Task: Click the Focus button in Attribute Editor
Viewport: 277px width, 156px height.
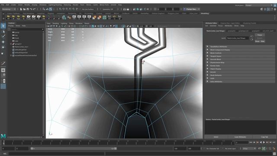Action: click(260, 35)
